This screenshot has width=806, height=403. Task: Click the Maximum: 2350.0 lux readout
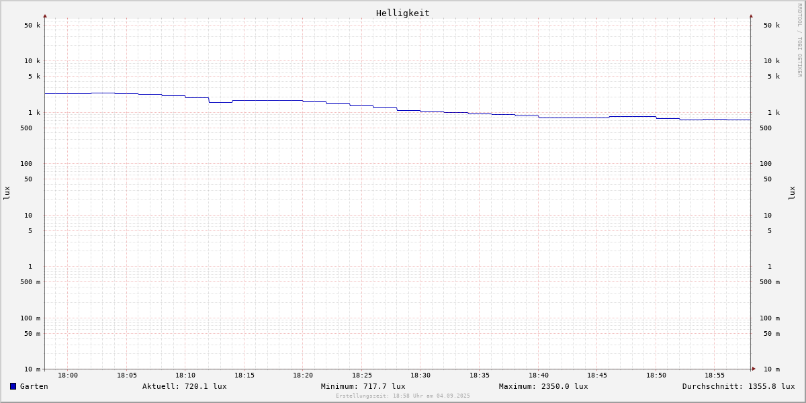543,386
